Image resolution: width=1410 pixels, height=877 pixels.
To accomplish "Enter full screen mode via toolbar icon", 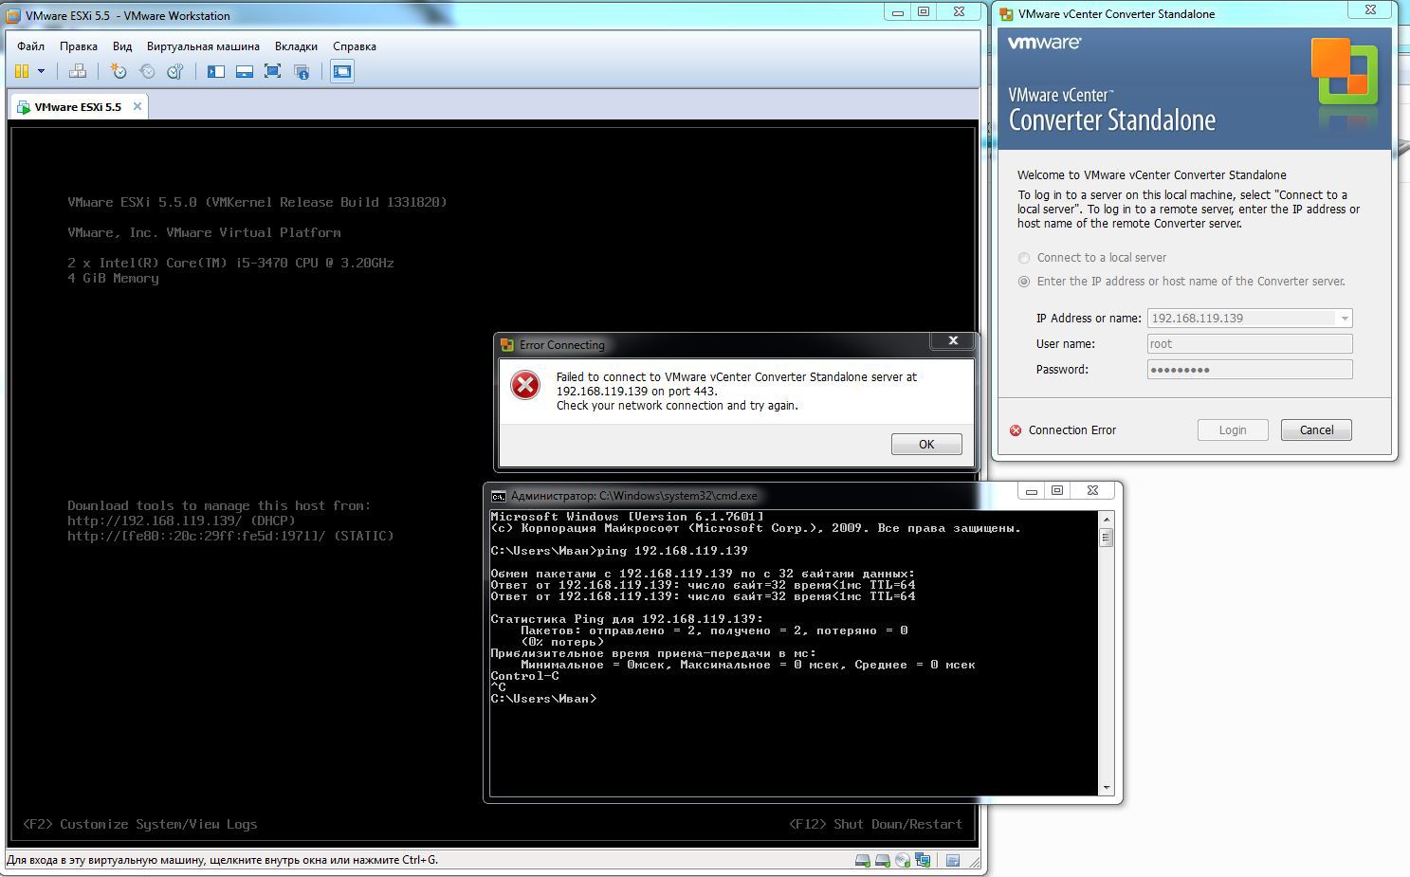I will coord(273,71).
